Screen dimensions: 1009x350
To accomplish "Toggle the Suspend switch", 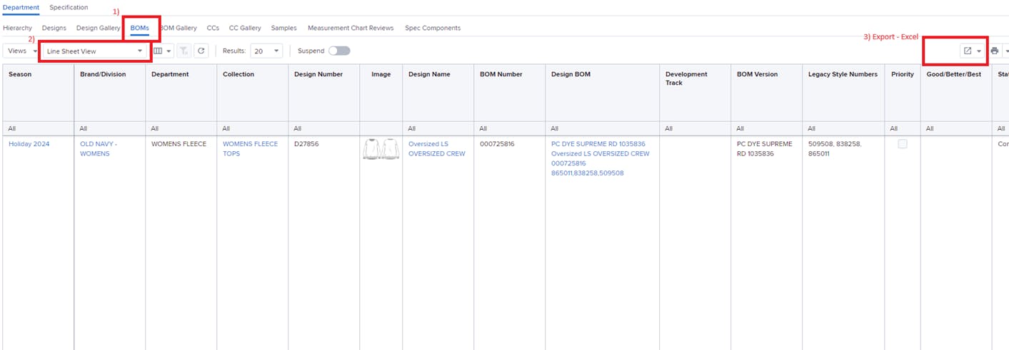I will point(339,51).
